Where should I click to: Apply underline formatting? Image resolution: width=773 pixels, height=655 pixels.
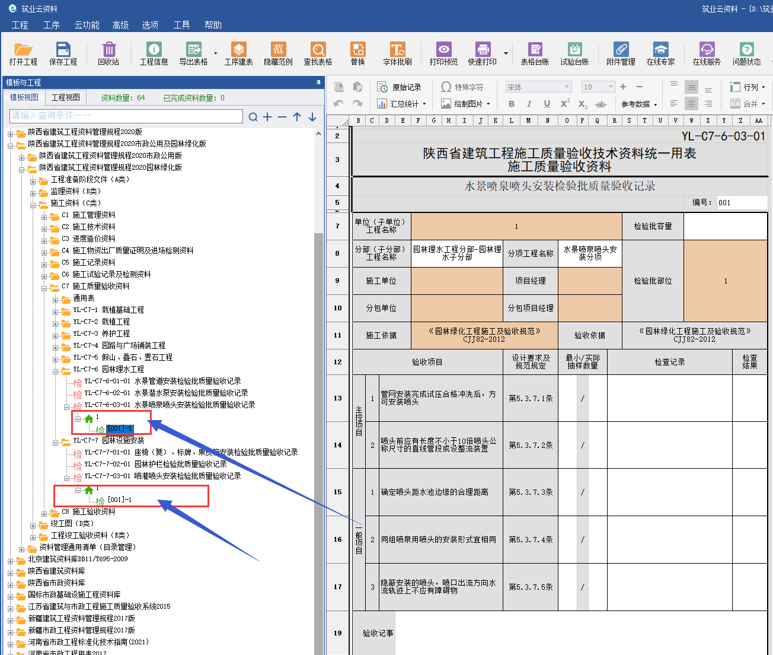[x=547, y=104]
